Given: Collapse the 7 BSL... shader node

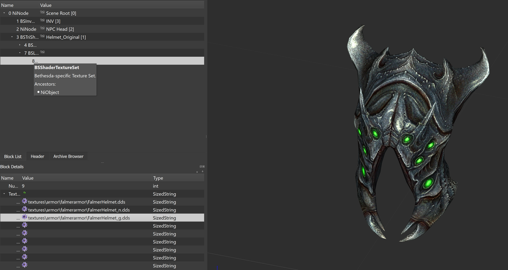Looking at the screenshot, I should (20, 53).
